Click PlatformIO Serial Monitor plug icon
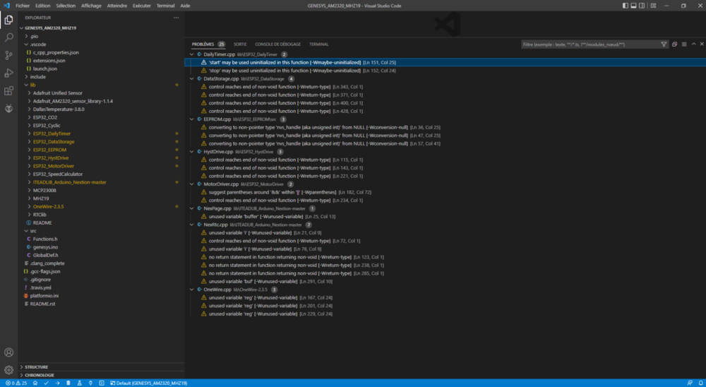This screenshot has height=387, width=706. click(x=90, y=383)
